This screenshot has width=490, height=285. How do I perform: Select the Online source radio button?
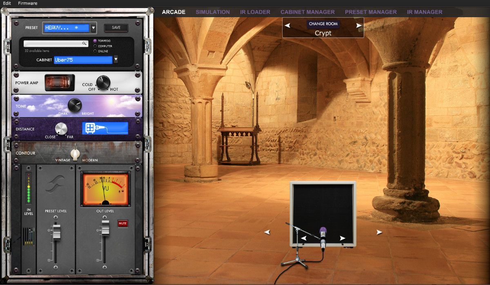coord(95,52)
